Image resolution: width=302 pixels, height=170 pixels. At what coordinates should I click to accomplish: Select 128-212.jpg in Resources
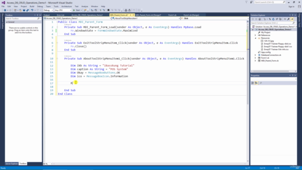click(x=269, y=41)
